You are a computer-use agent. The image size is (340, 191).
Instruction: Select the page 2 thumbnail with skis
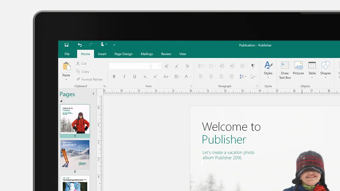point(75,155)
